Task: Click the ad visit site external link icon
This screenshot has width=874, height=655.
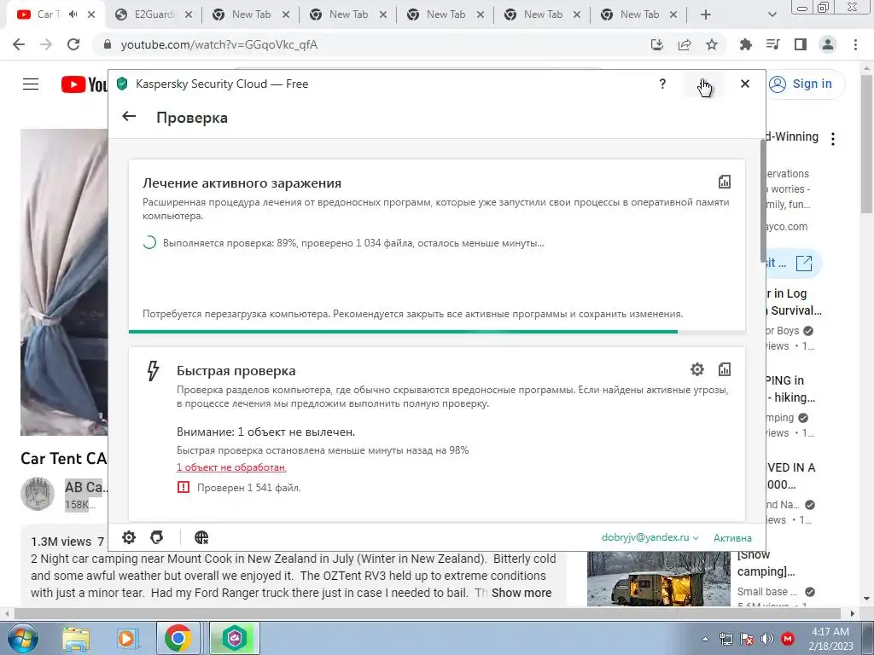Action: (x=804, y=263)
